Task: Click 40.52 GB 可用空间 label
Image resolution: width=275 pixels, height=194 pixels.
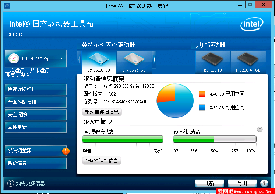Action: pyautogui.click(x=226, y=107)
